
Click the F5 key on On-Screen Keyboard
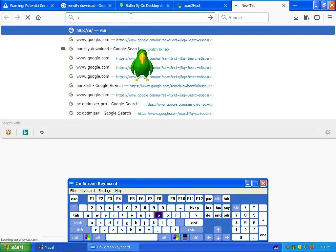(132, 199)
